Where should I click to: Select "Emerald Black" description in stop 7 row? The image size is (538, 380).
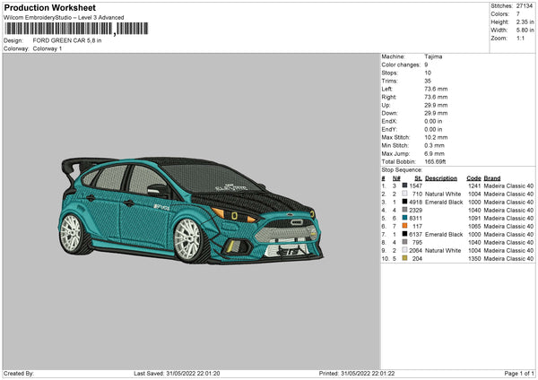coord(444,234)
